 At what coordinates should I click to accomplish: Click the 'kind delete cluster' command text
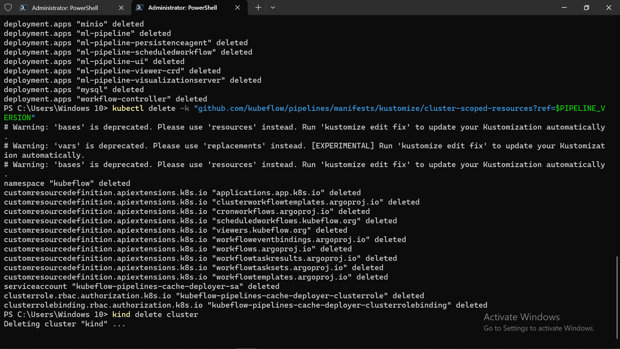pos(155,314)
